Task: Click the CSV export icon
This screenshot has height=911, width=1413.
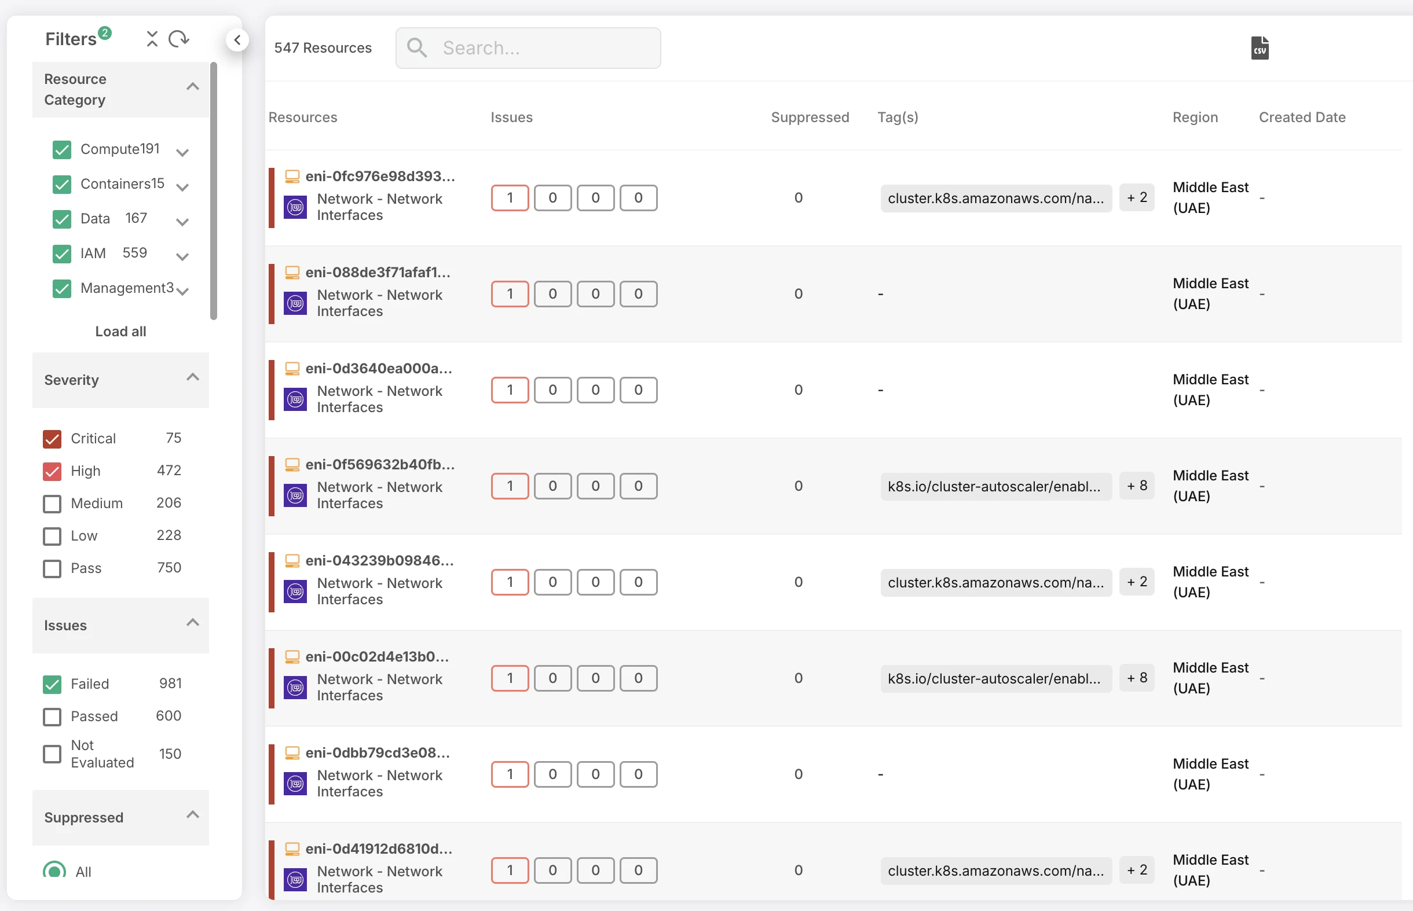Action: [1259, 48]
